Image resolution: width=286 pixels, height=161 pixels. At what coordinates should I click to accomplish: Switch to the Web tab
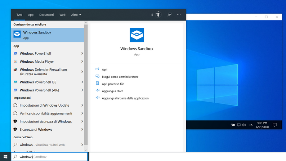pyautogui.click(x=62, y=15)
